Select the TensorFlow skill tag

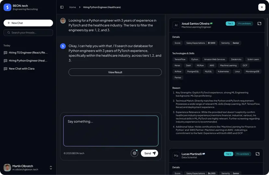180,60
